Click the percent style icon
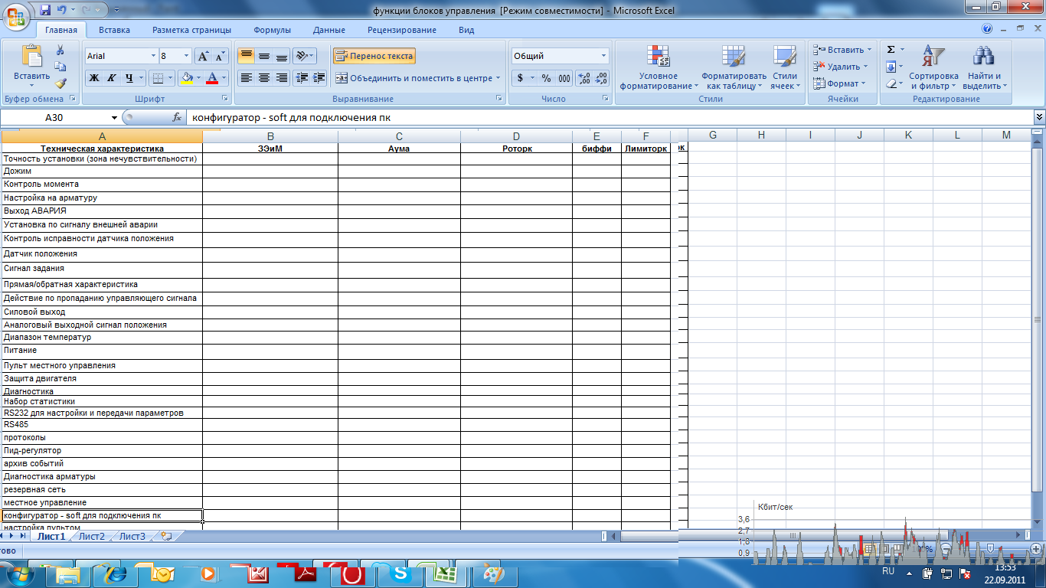This screenshot has width=1046, height=588. [x=546, y=78]
